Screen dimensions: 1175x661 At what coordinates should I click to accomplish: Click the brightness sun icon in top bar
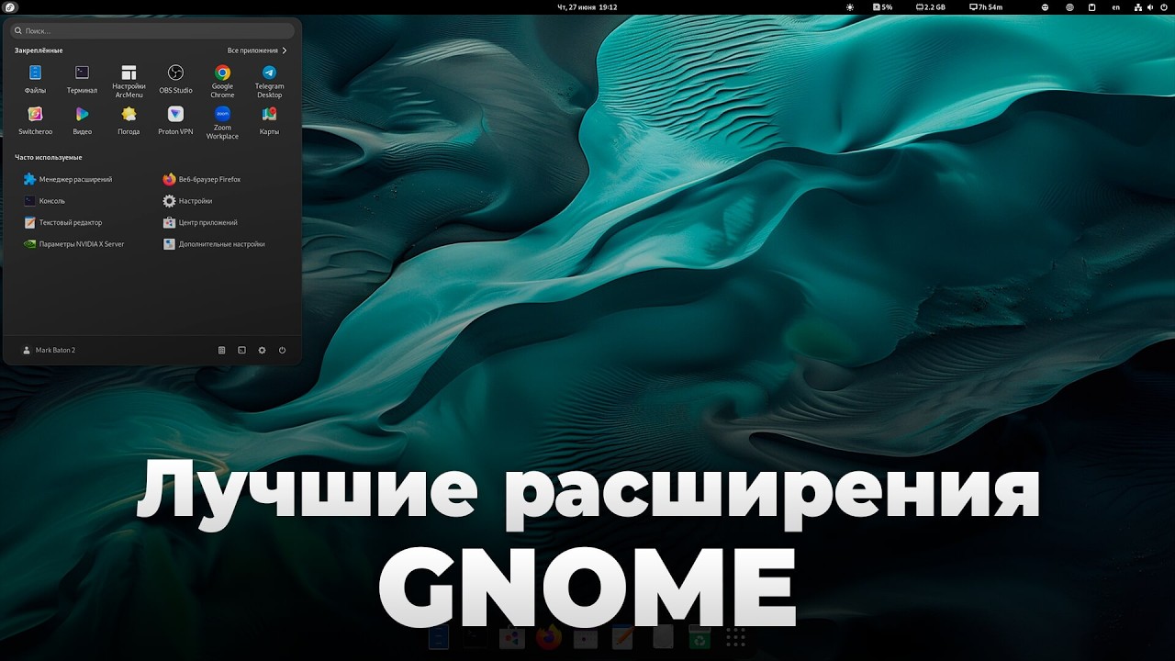click(849, 7)
